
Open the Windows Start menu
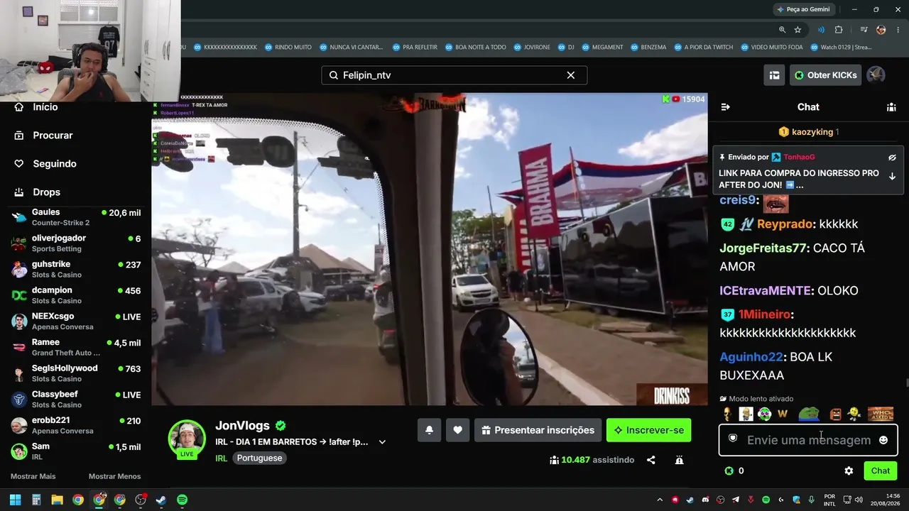(15, 500)
